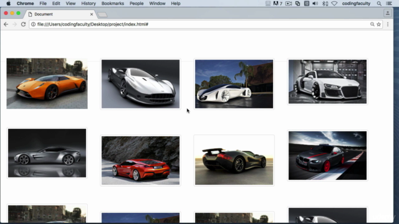Viewport: 399px width, 224px height.
Task: Go back to the previous page
Action: pos(6,24)
